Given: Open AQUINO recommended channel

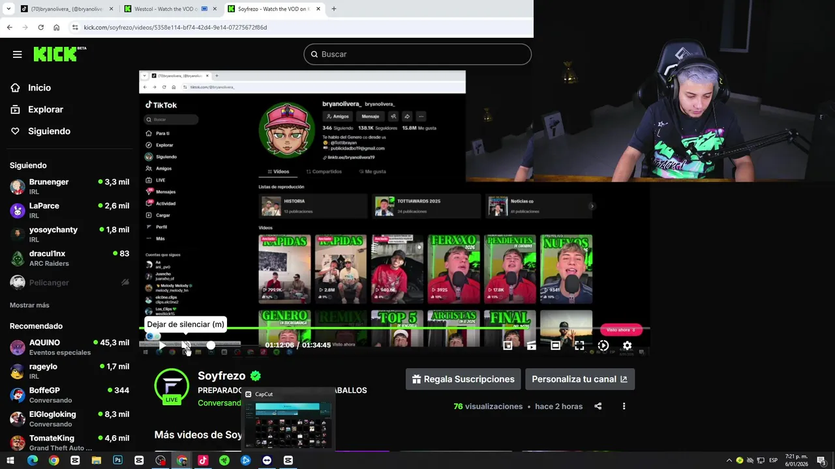Looking at the screenshot, I should click(x=68, y=347).
